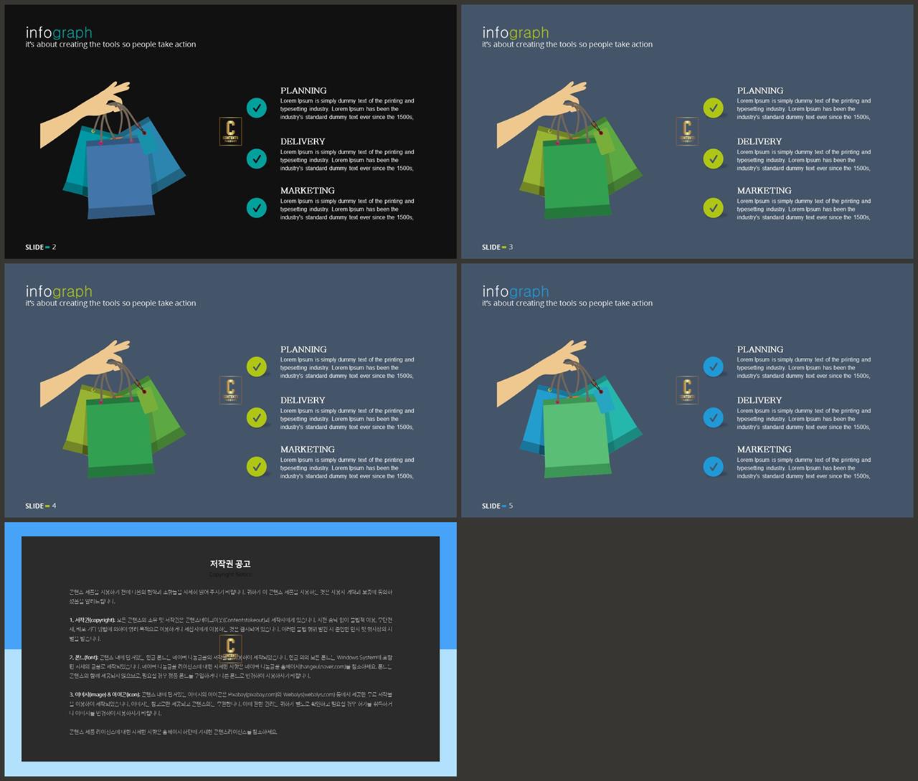Click Lorem Ipsum paragraph under MARKETING on slide 4
This screenshot has width=918, height=781.
[347, 468]
